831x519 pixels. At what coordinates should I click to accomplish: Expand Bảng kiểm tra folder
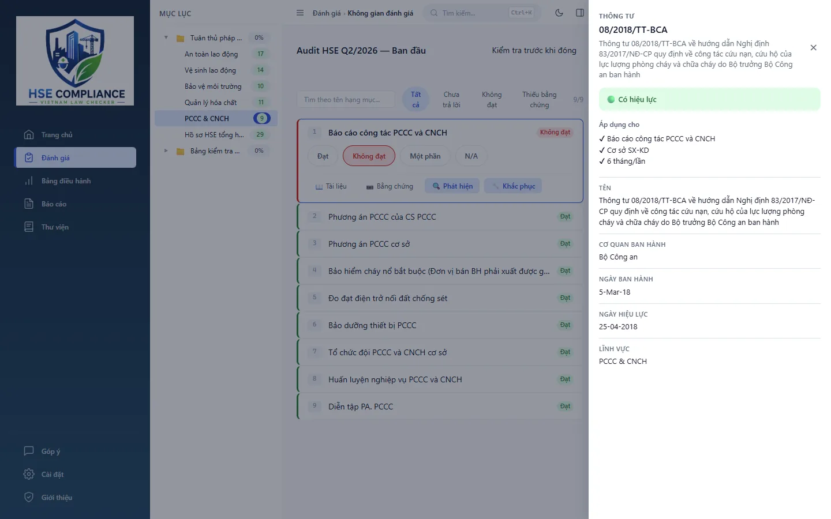(x=166, y=151)
